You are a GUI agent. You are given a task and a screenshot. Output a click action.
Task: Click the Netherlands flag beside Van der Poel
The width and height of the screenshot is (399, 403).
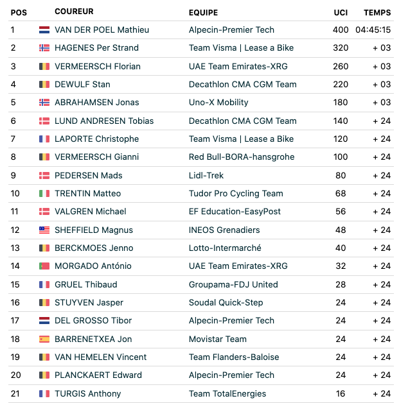44,30
